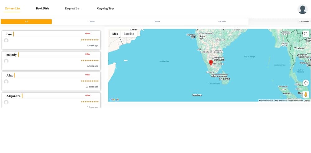Click Alex's star rating
Viewport: 311px width, 153px height.
[90, 81]
